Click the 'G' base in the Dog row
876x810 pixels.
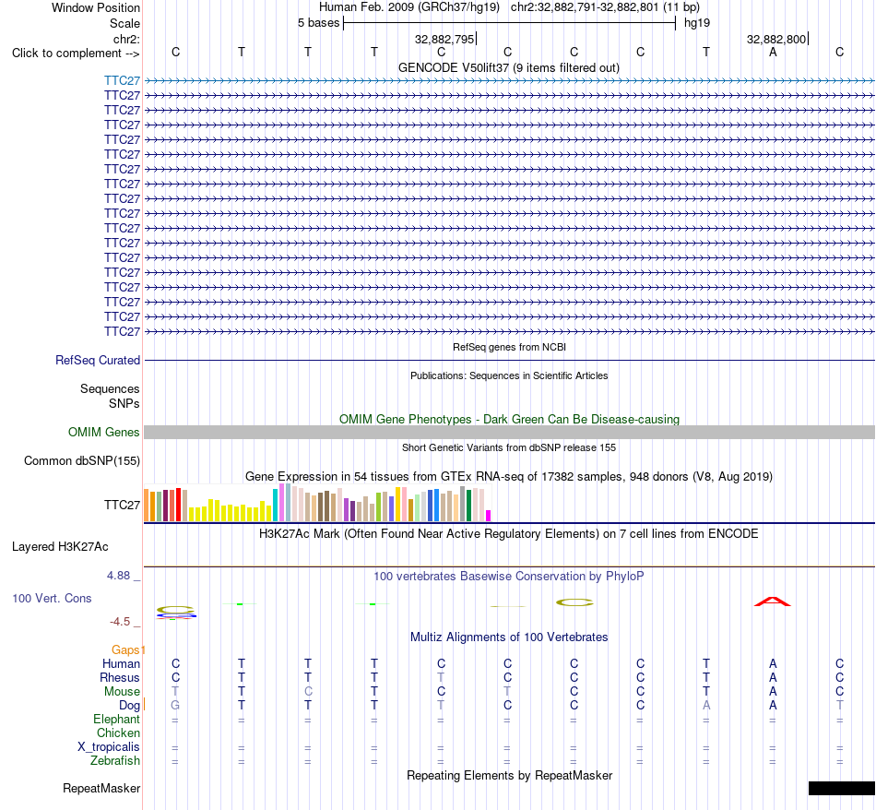175,706
